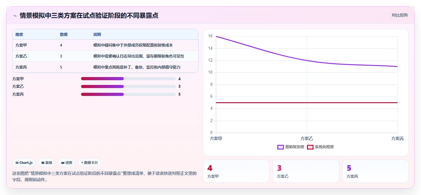Click the y-axis value 16

point(211,36)
